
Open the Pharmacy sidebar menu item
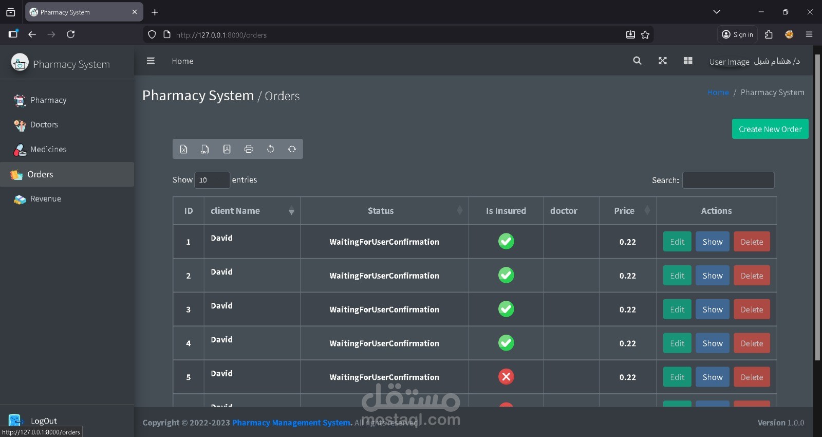(x=67, y=100)
